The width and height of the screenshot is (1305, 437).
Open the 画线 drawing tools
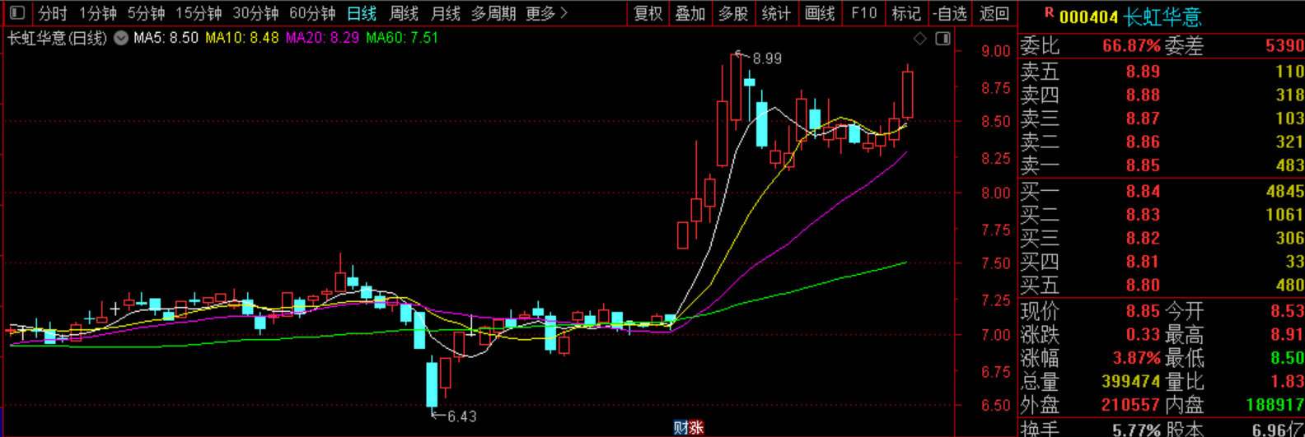(x=820, y=13)
